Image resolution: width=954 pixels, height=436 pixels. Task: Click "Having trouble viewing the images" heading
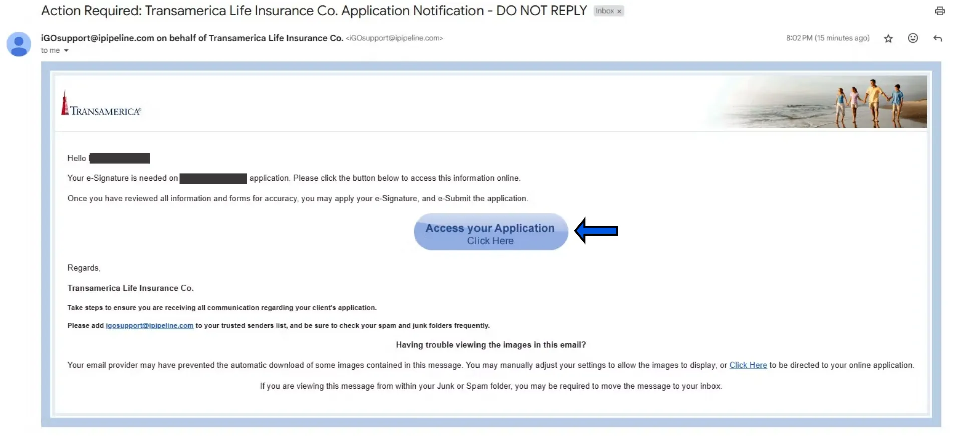[x=491, y=345]
